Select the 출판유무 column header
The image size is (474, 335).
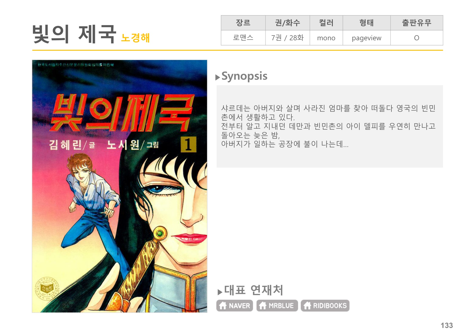coord(417,23)
